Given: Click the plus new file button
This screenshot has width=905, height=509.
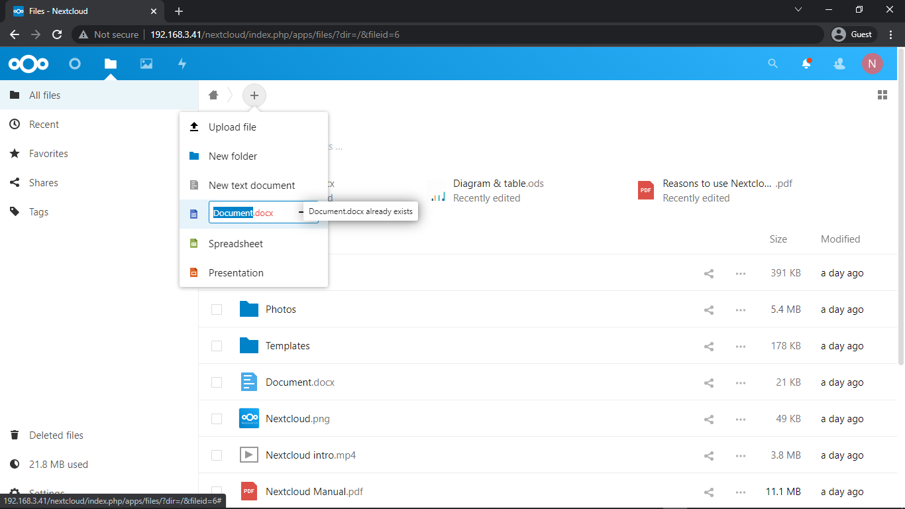Looking at the screenshot, I should 254,95.
